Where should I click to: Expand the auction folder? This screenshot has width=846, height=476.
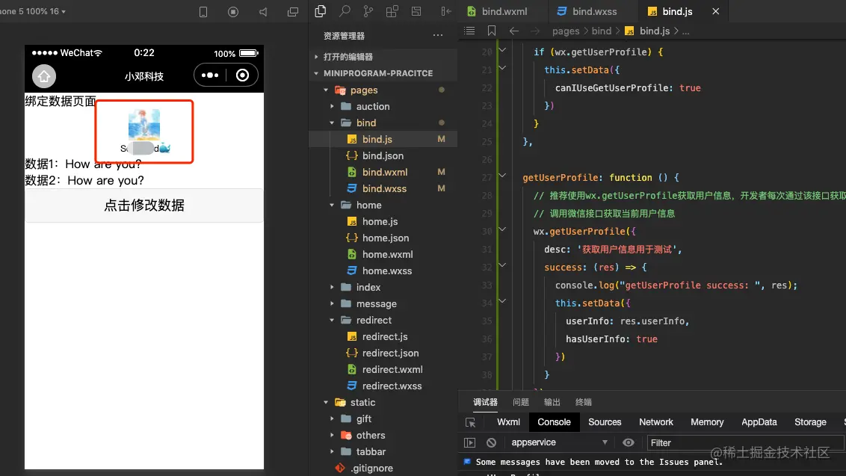click(x=383, y=106)
